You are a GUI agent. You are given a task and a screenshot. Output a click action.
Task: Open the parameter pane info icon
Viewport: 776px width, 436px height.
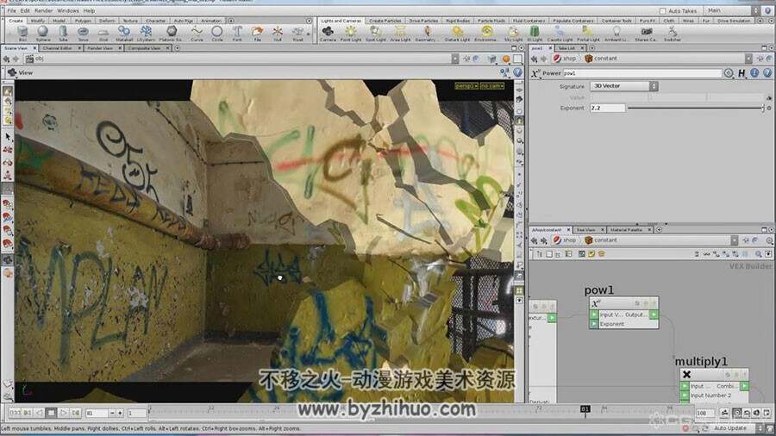pos(754,73)
